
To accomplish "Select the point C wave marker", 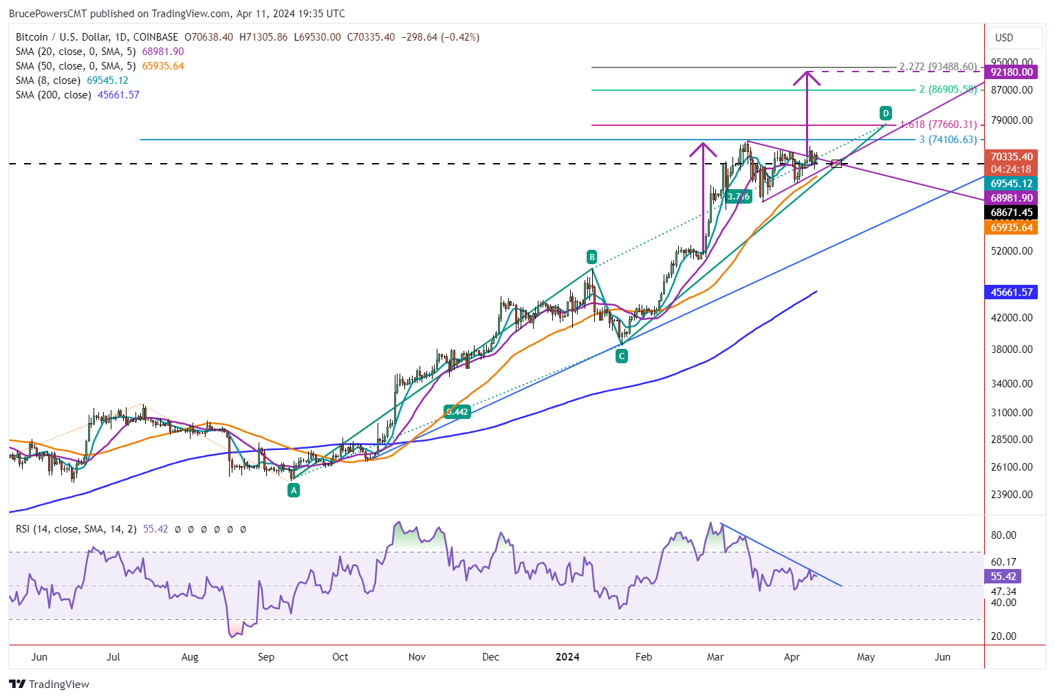I will tap(622, 356).
